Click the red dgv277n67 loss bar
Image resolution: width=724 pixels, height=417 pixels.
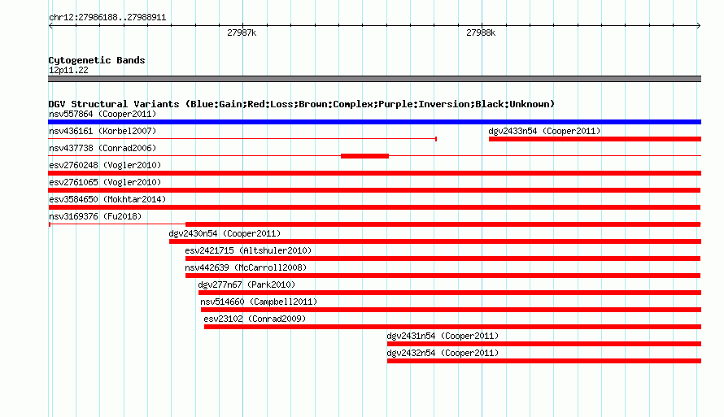450,293
